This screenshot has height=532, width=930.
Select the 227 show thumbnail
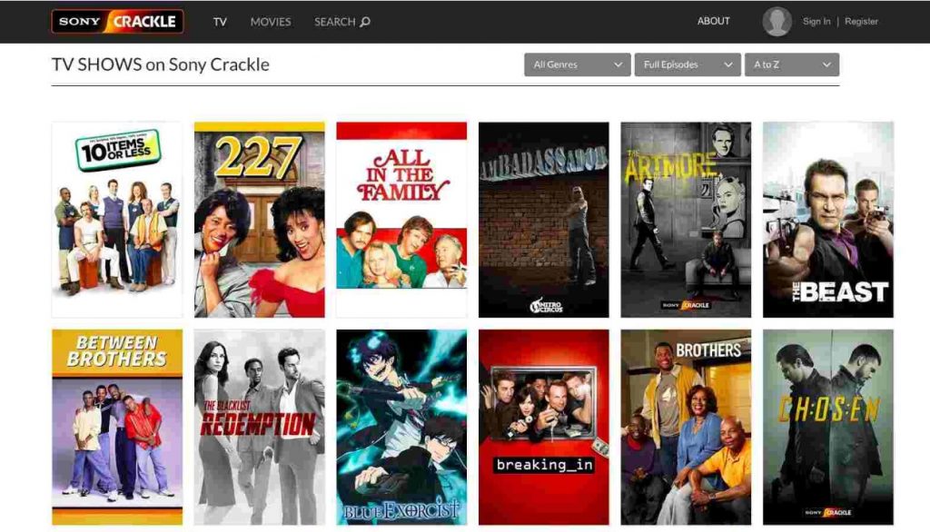(x=259, y=220)
